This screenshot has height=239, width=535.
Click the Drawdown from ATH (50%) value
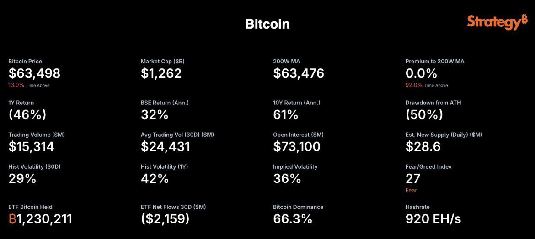point(424,115)
